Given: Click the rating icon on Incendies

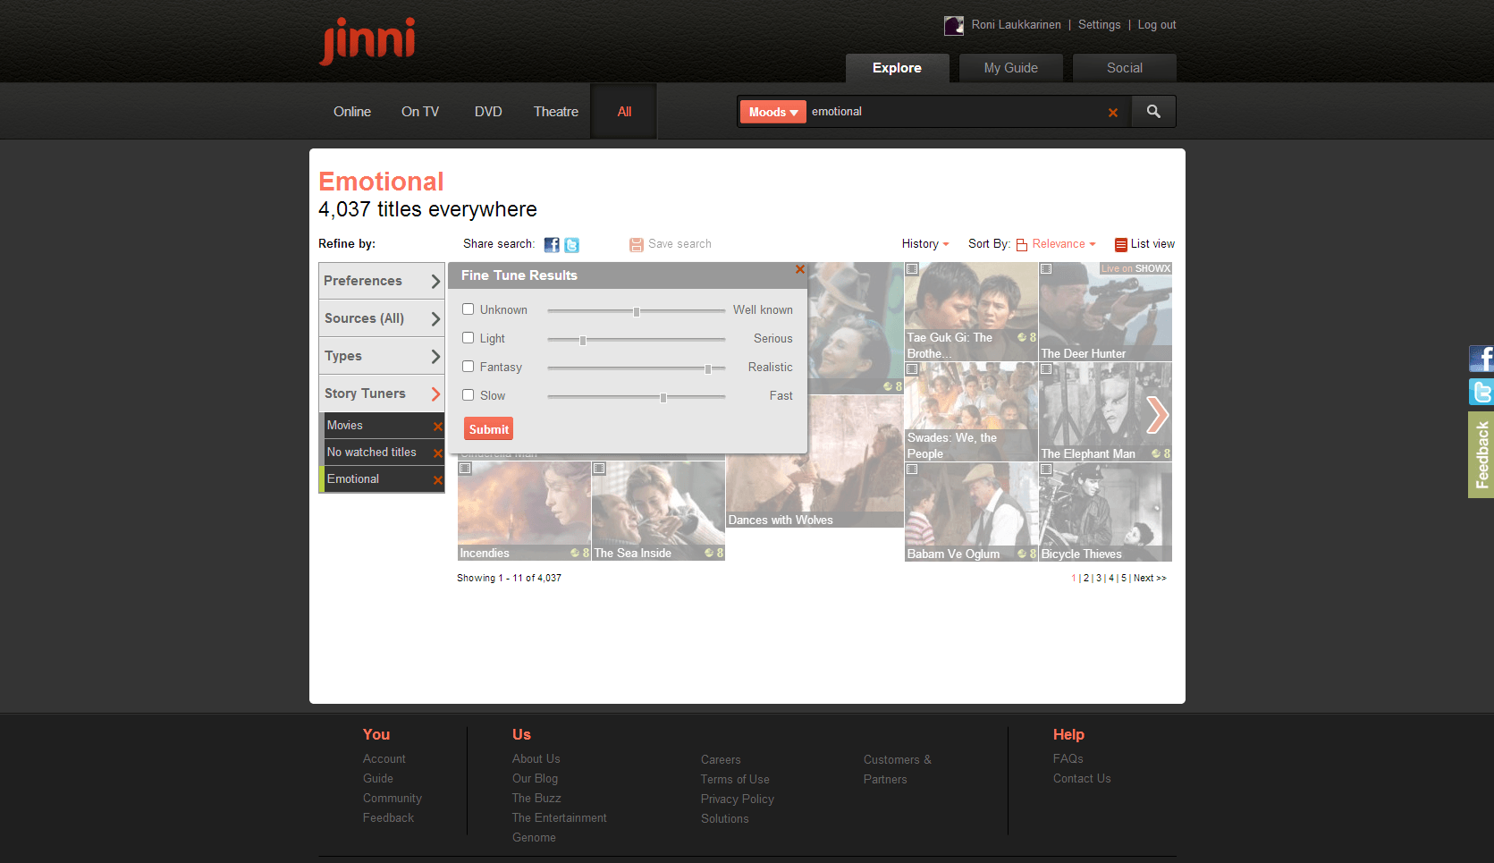Looking at the screenshot, I should point(575,553).
